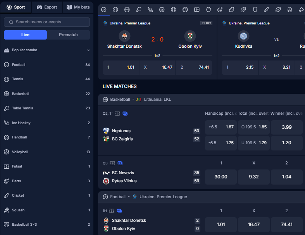Open Volleyball in the sidebar list
Screen dimensions: 305x235
click(47, 152)
